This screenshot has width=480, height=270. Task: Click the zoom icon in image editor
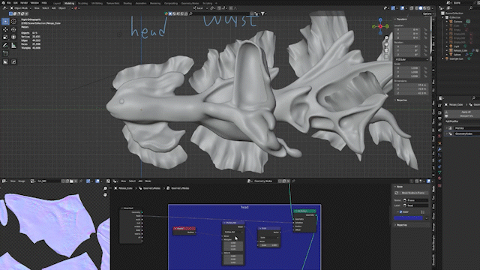[x=105, y=188]
